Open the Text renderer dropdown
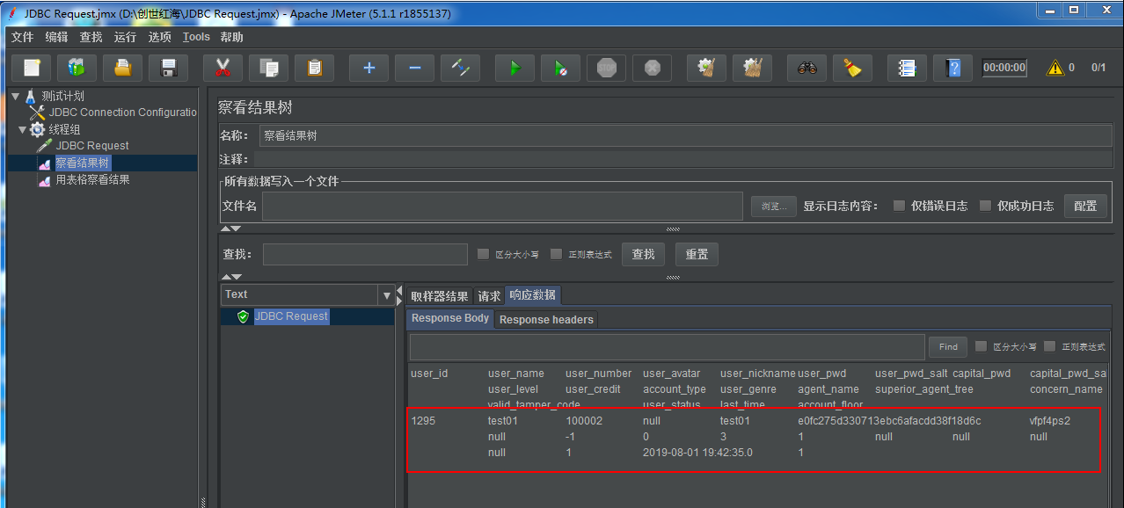The width and height of the screenshot is (1124, 508). [x=386, y=294]
